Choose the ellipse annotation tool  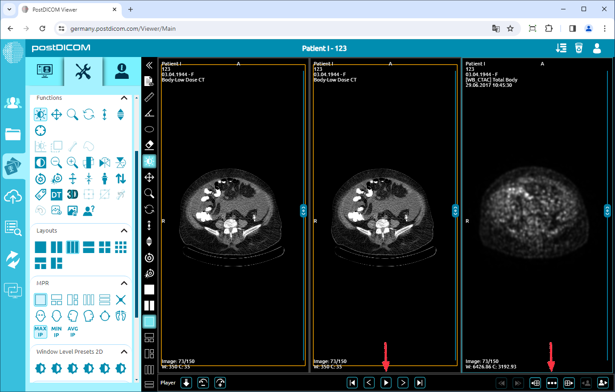click(x=149, y=129)
